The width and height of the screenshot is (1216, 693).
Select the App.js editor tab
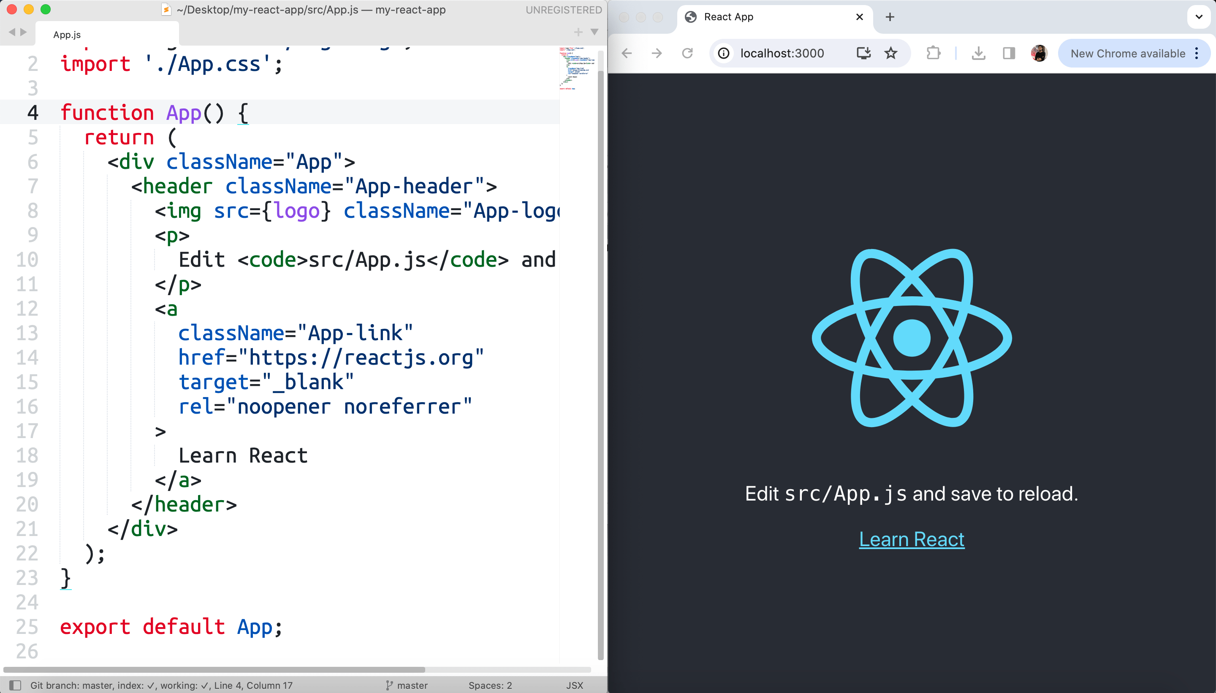click(x=67, y=34)
